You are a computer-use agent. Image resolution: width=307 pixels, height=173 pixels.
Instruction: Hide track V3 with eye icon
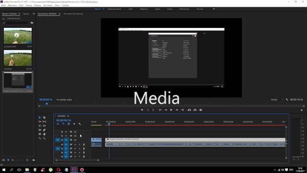tap(75, 132)
